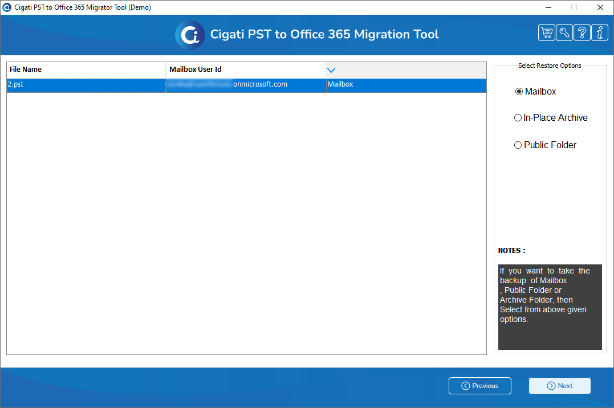Select the 2.pst file row cell

click(86, 85)
